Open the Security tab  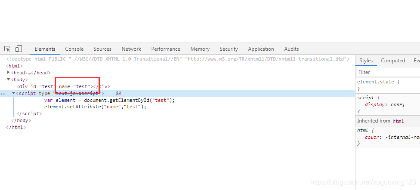click(x=229, y=49)
